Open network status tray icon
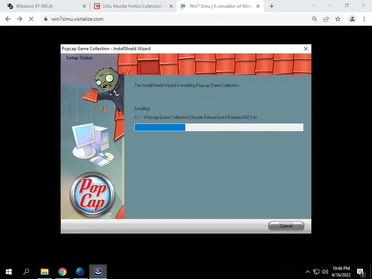The height and width of the screenshot is (279, 372). [x=316, y=272]
